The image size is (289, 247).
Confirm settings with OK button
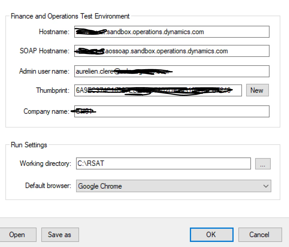[211, 235]
